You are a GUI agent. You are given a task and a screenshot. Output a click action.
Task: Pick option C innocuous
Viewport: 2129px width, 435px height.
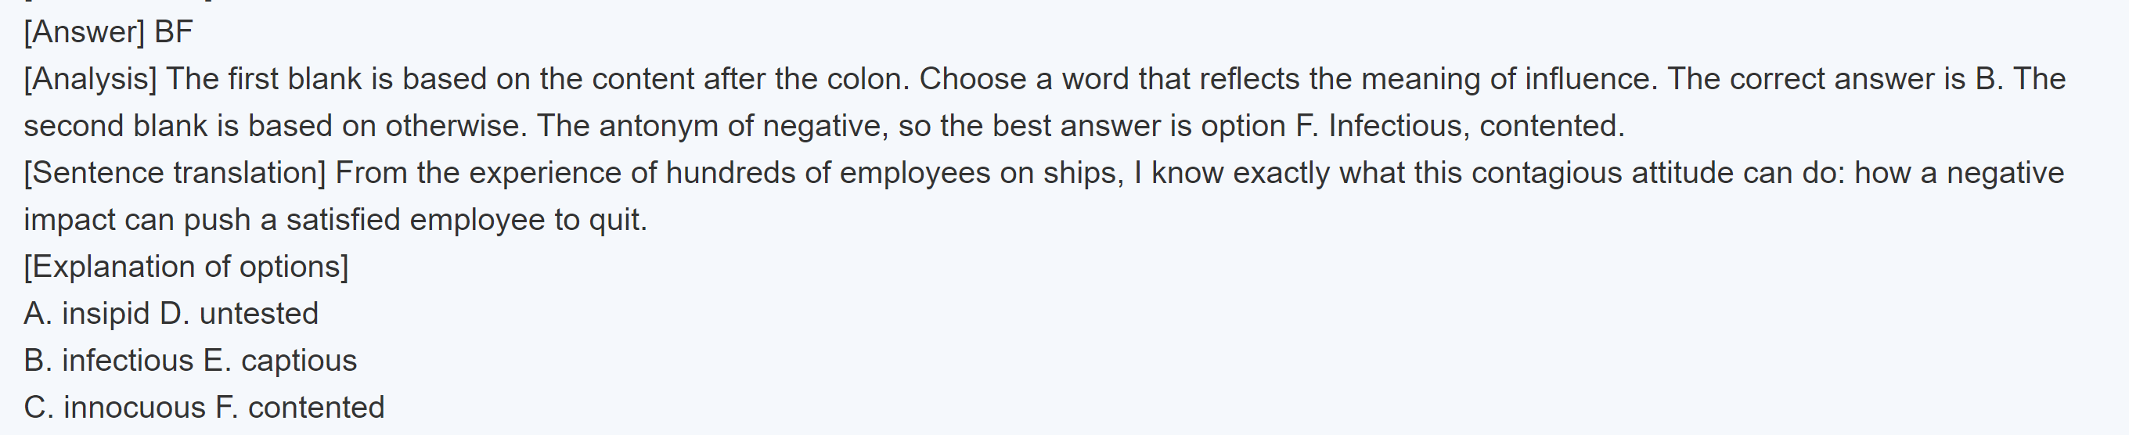pyautogui.click(x=115, y=408)
